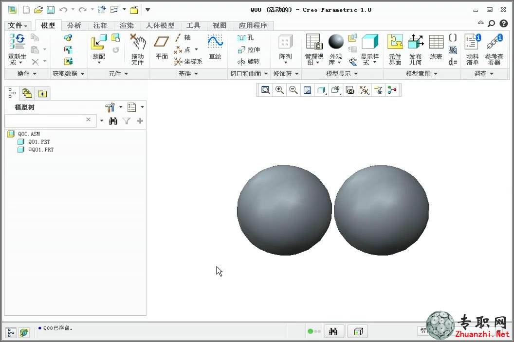Click the Redo arrow
This screenshot has height=342, width=514.
(82, 10)
